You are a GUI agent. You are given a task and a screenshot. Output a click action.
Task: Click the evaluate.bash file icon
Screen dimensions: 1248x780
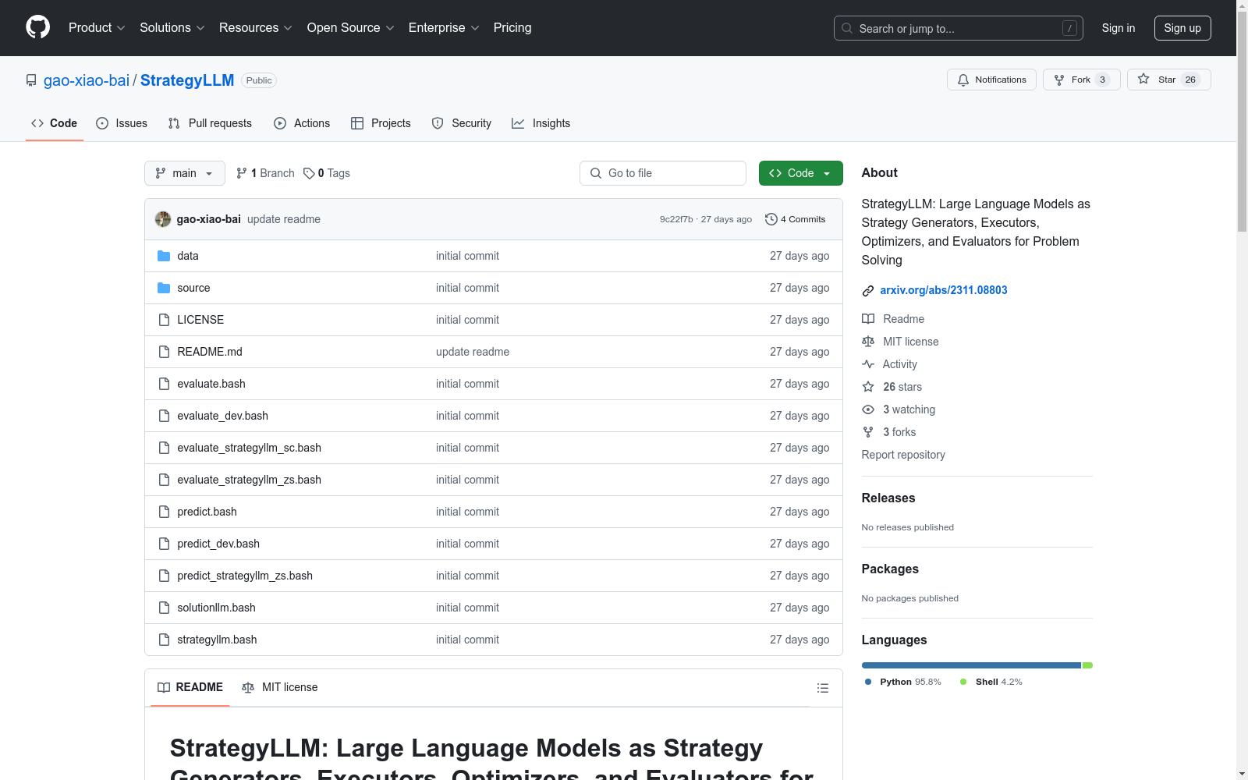164,384
